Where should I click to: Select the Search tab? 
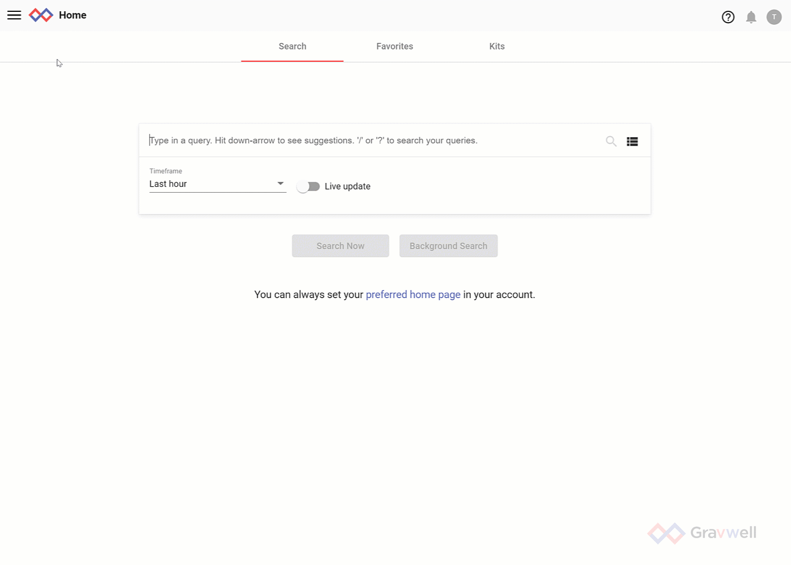click(x=292, y=46)
